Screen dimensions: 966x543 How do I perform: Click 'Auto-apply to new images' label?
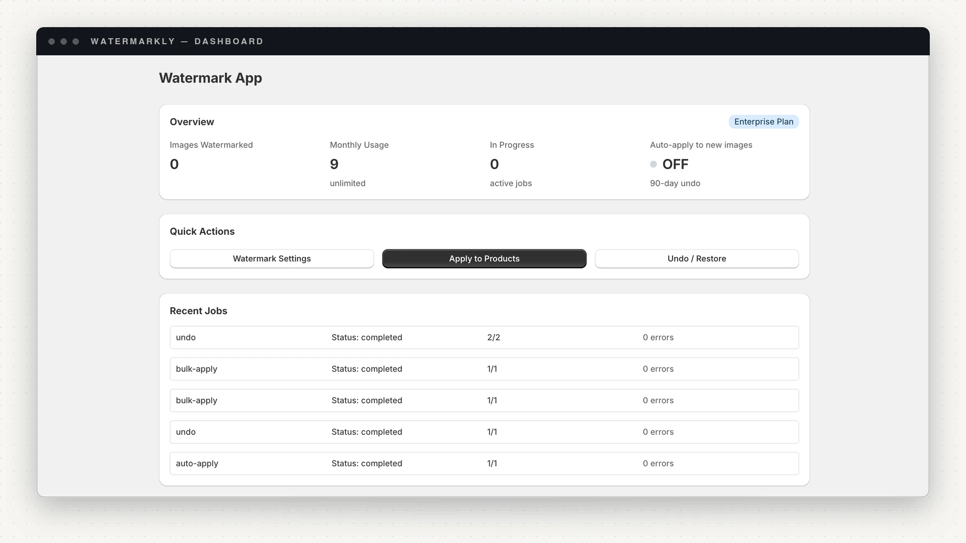[x=701, y=145]
